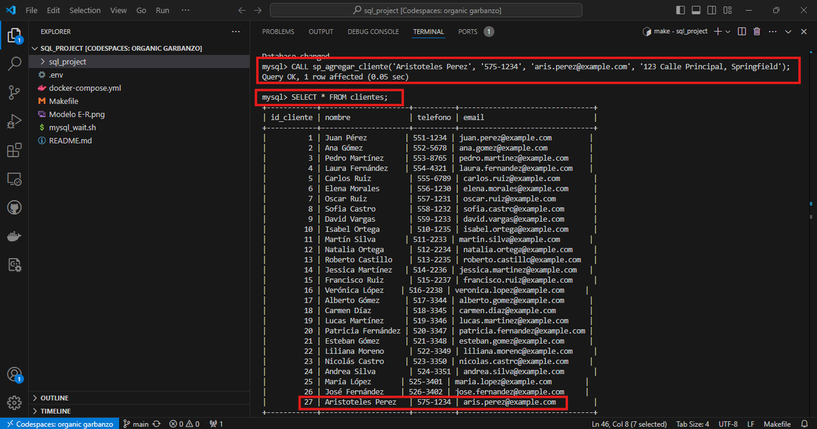Open README.md file
Viewport: 817px width, 429px height.
[140, 140]
